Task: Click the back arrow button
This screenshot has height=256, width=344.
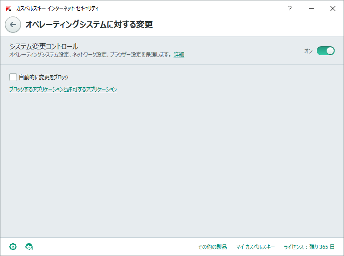Action: (13, 24)
